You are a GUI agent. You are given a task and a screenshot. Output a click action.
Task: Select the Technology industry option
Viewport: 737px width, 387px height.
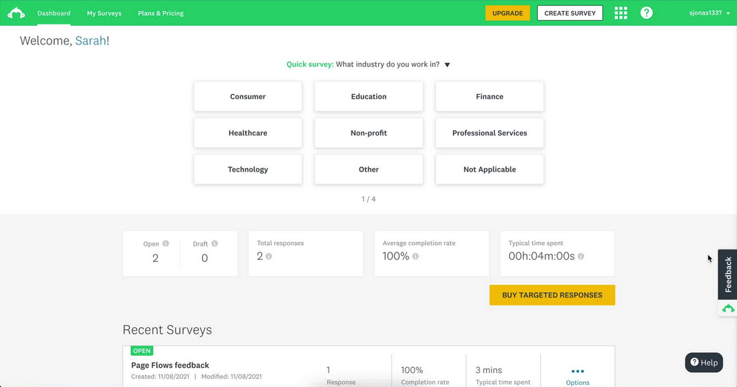tap(248, 169)
